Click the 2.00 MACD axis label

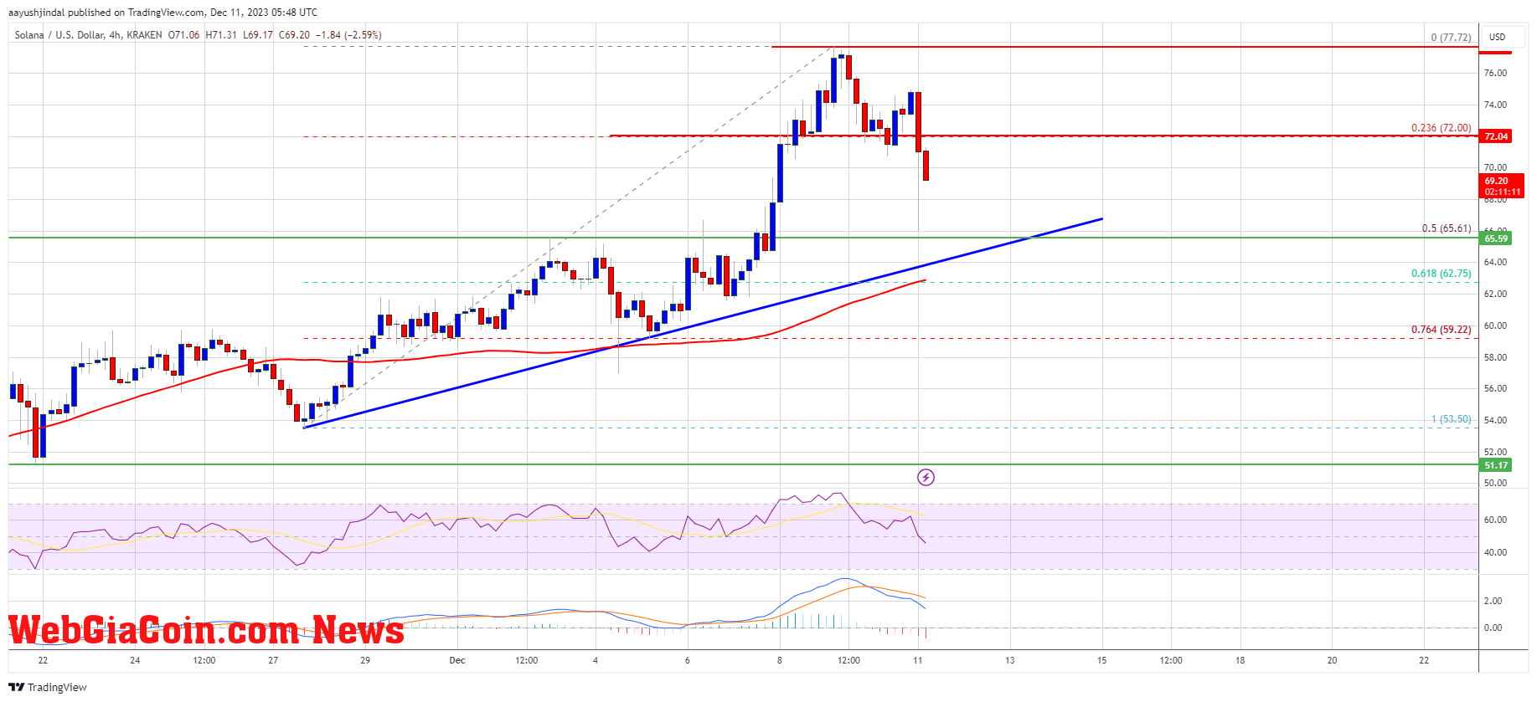click(1493, 601)
